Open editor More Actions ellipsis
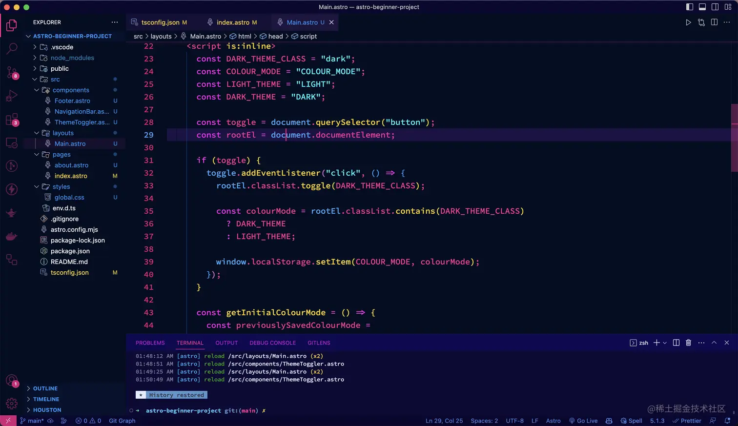This screenshot has height=426, width=738. 727,22
